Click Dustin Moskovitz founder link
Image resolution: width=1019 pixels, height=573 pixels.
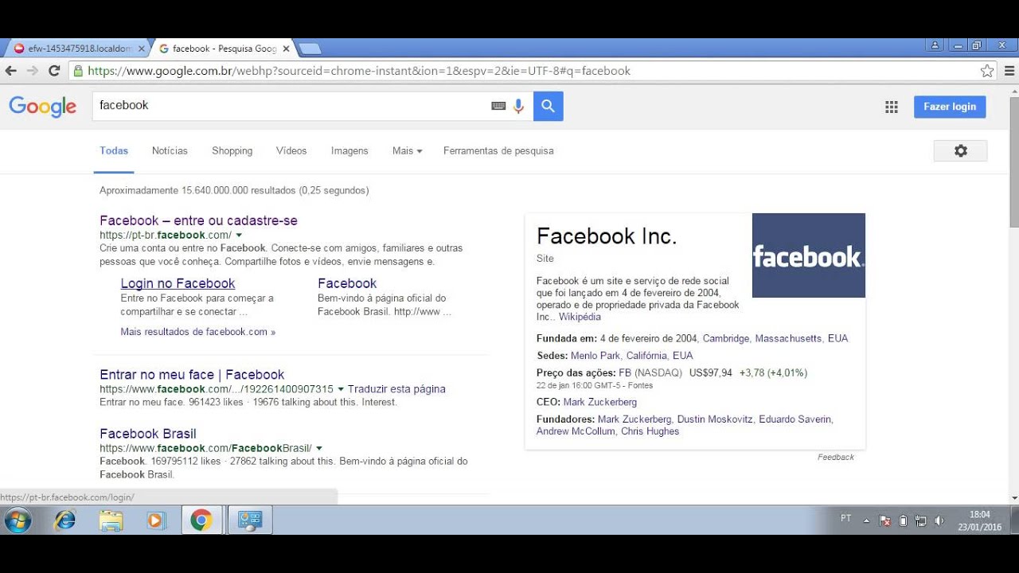click(x=715, y=419)
